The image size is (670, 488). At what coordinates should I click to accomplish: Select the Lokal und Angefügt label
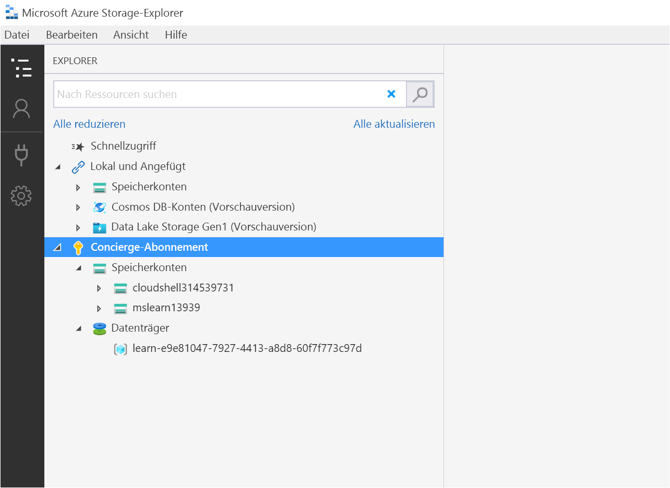[x=138, y=166]
